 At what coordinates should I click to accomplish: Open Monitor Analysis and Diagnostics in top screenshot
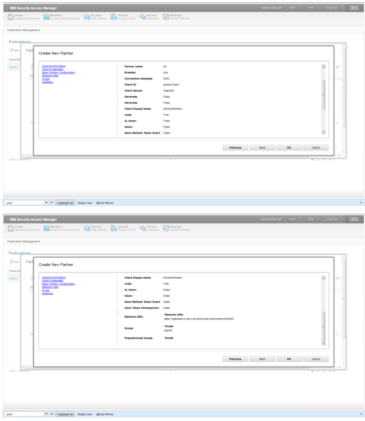pos(62,17)
